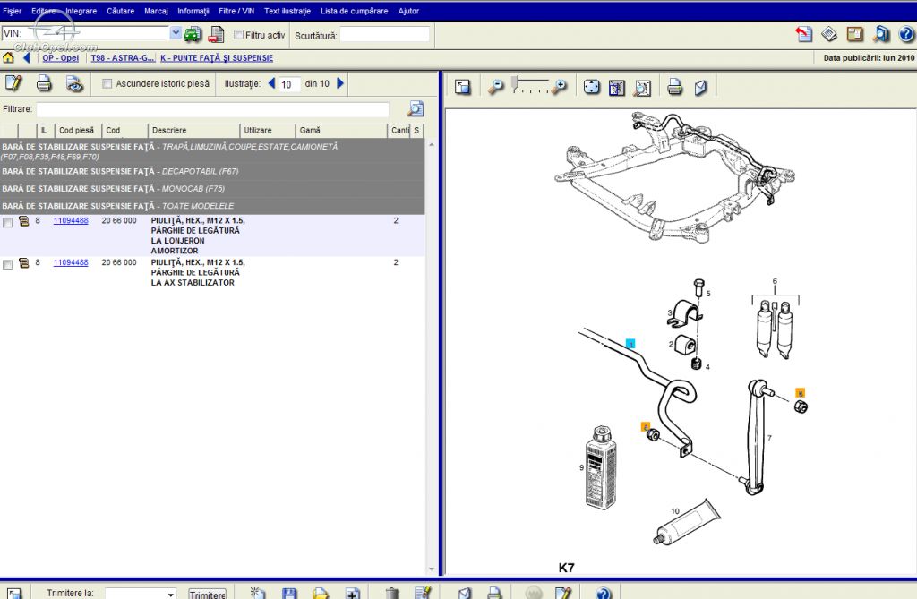
Task: Open the book icon at top right
Action: [855, 35]
